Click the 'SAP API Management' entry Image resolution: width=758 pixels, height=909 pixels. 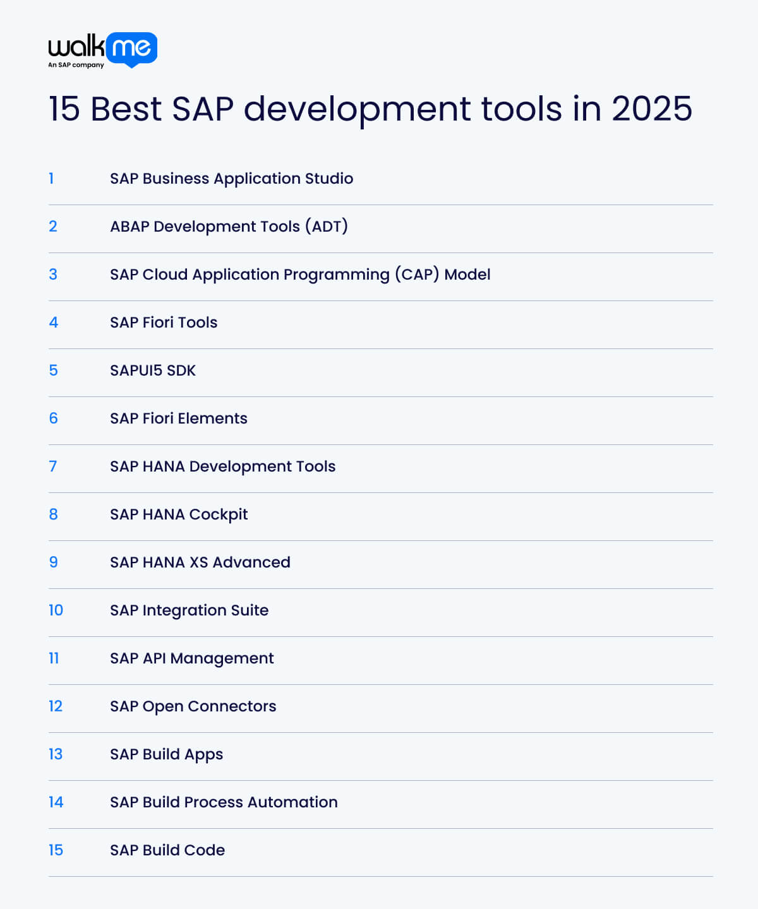pos(191,658)
